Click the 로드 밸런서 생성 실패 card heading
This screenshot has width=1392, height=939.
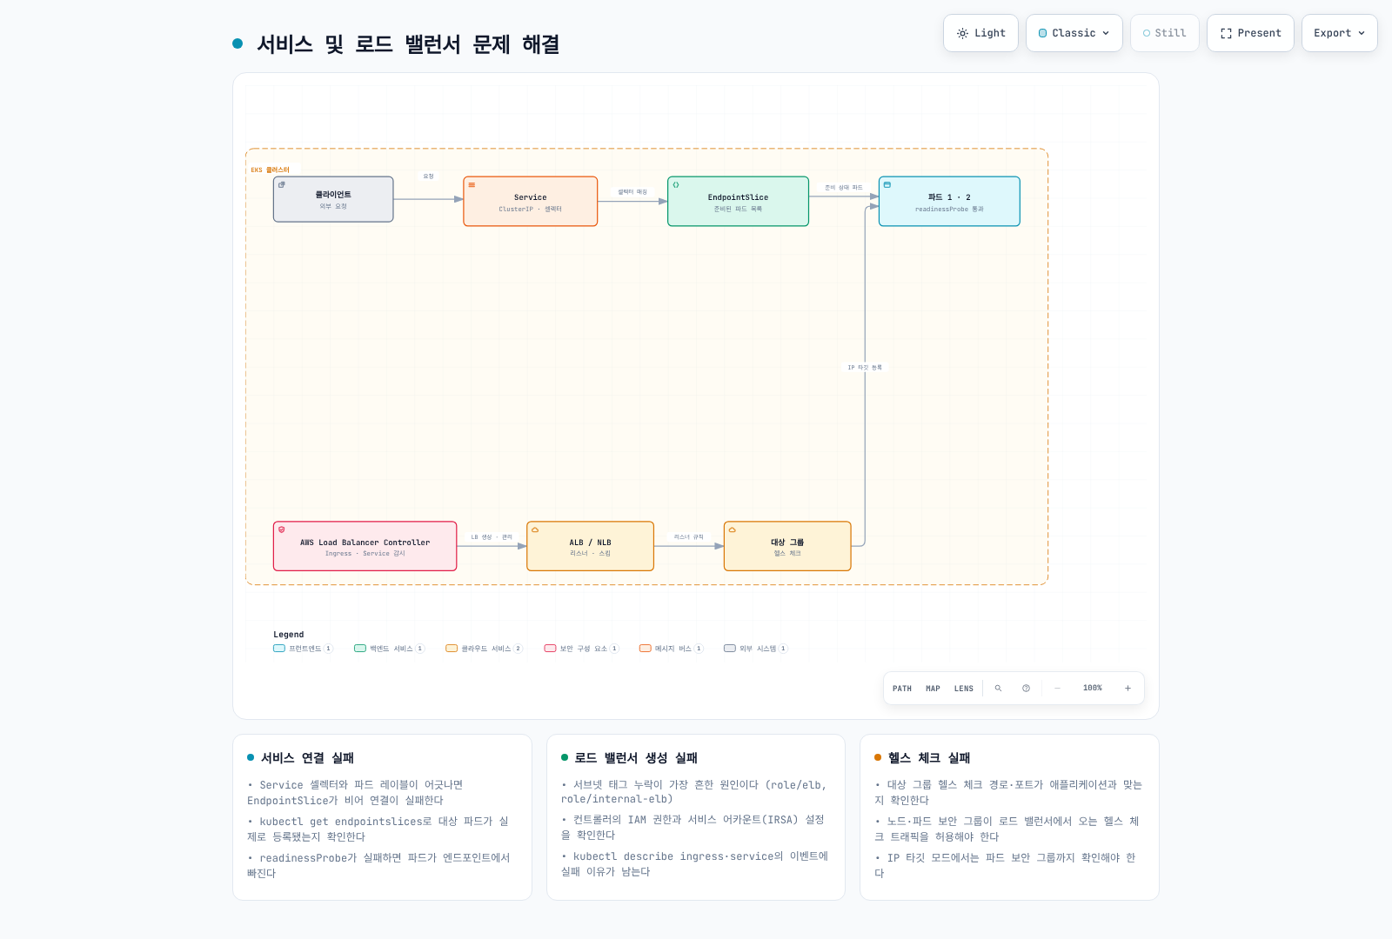[x=636, y=758]
